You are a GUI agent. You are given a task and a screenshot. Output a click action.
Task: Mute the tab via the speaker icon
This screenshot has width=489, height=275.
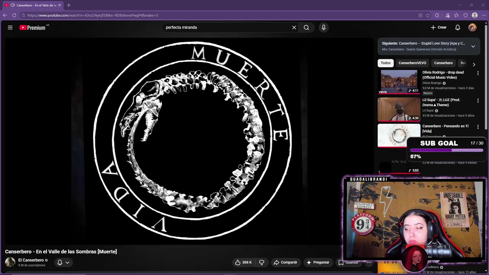point(13,5)
